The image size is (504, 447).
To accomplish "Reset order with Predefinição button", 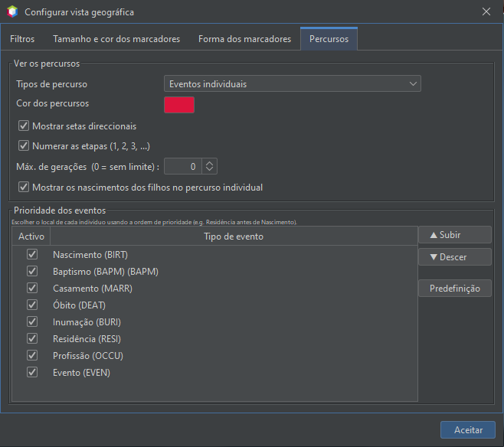I will coord(455,289).
